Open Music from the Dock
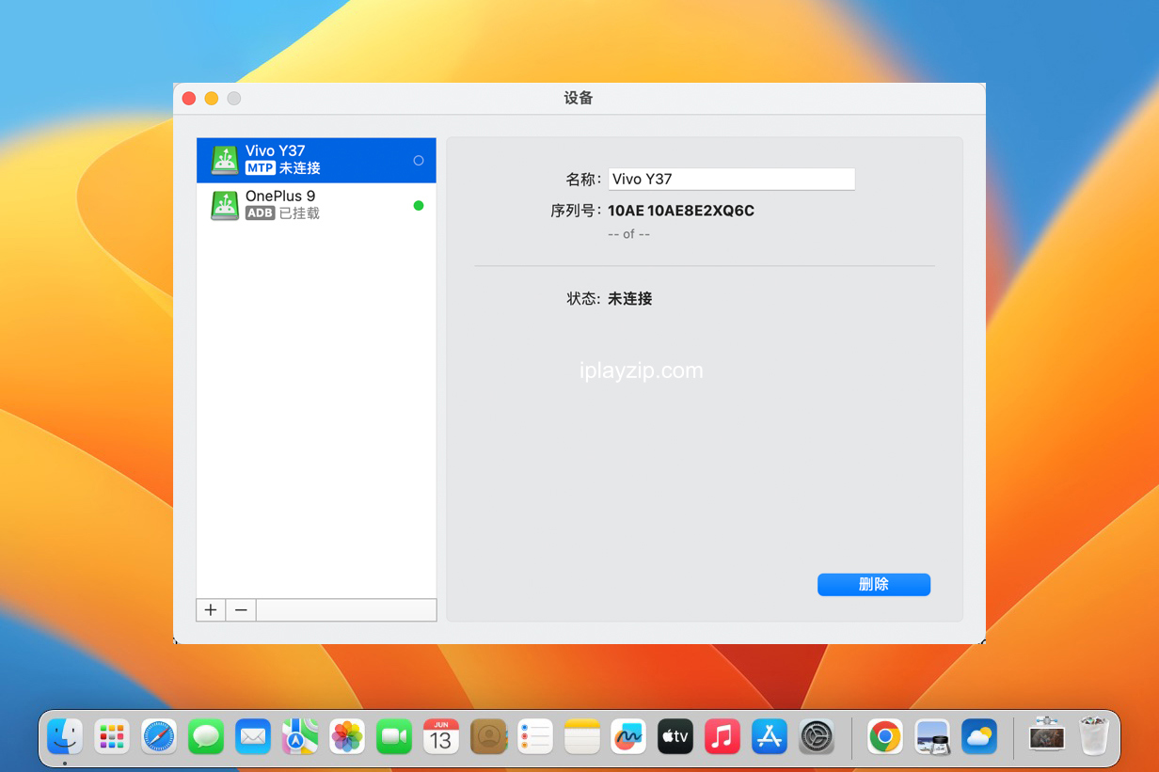Image resolution: width=1159 pixels, height=772 pixels. (722, 736)
